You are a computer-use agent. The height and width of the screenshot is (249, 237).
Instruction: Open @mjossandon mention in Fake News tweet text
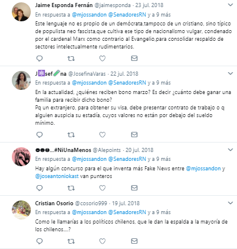[203, 169]
